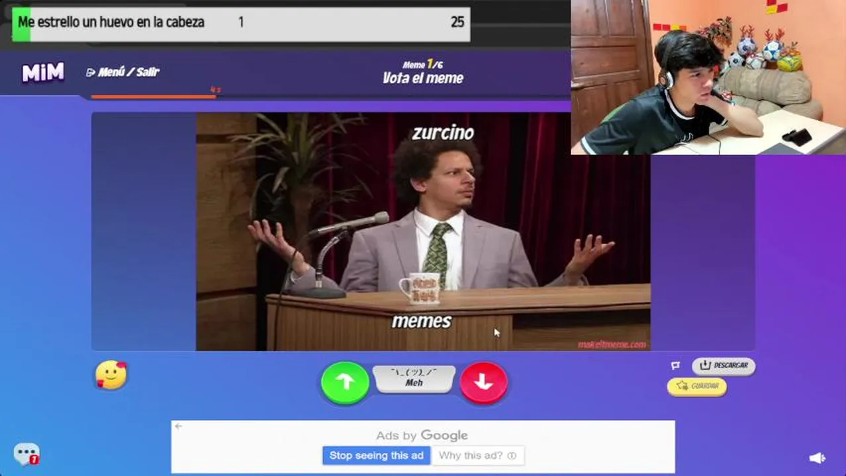Open chat bubble with notification
This screenshot has height=476, width=846.
[26, 454]
